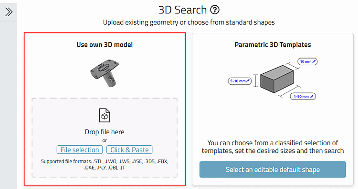Open File selection to browse model
This screenshot has height=189, width=358.
pyautogui.click(x=80, y=150)
